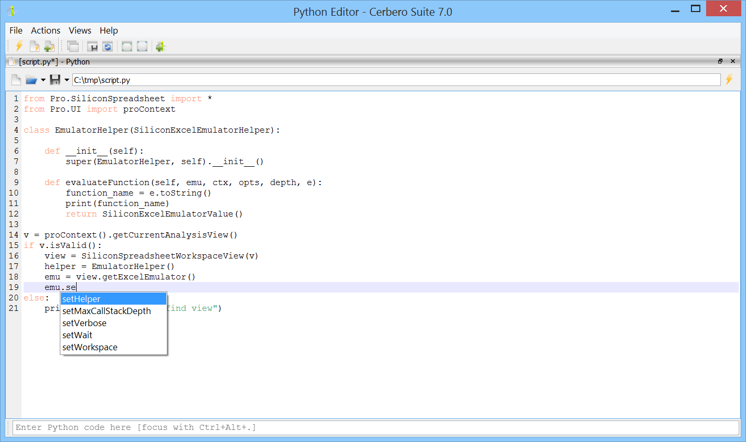Click the script page icon with green plus
The height and width of the screenshot is (442, 746).
pos(49,46)
